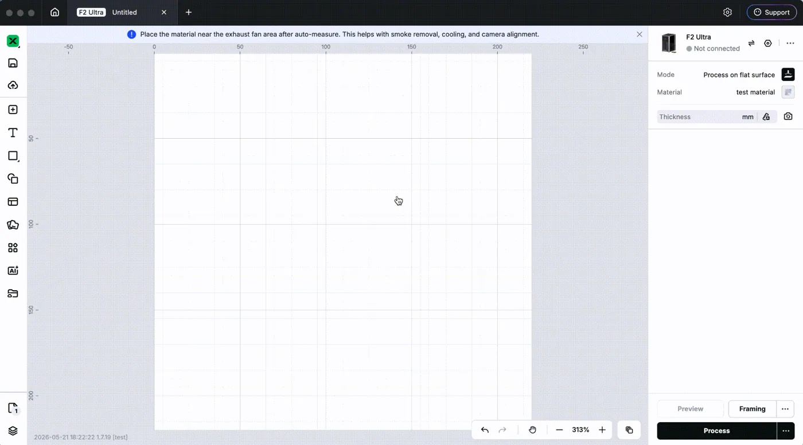Zoom in with the plus button

pos(602,430)
